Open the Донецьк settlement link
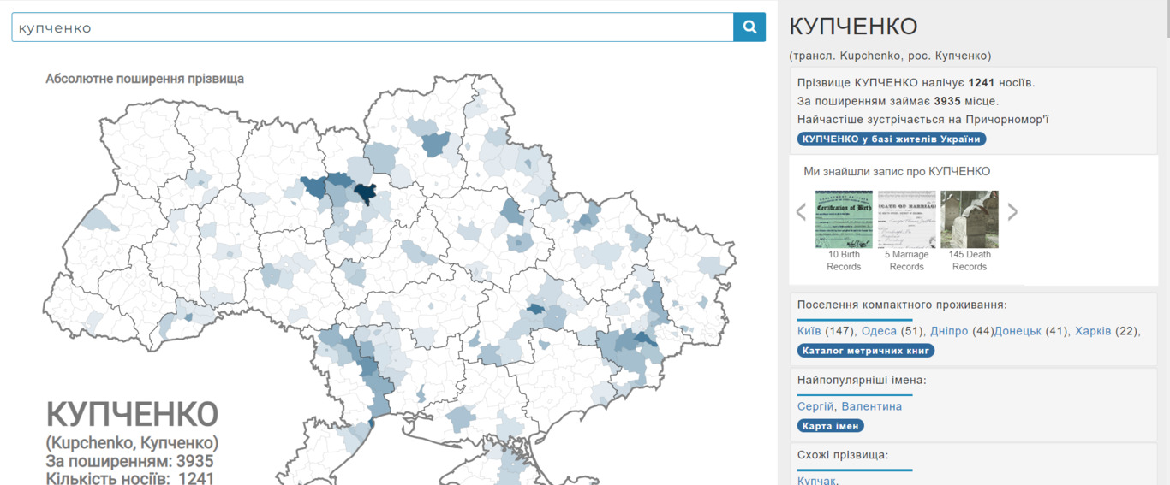This screenshot has height=485, width=1170. [x=1018, y=331]
